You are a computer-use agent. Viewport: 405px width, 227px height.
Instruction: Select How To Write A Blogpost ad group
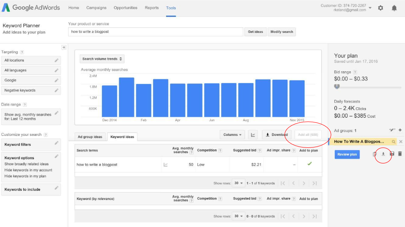click(359, 141)
